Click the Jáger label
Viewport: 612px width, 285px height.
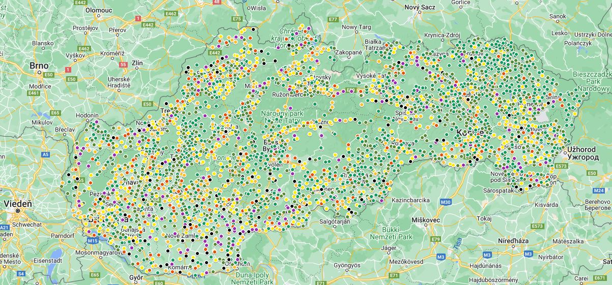(389, 248)
